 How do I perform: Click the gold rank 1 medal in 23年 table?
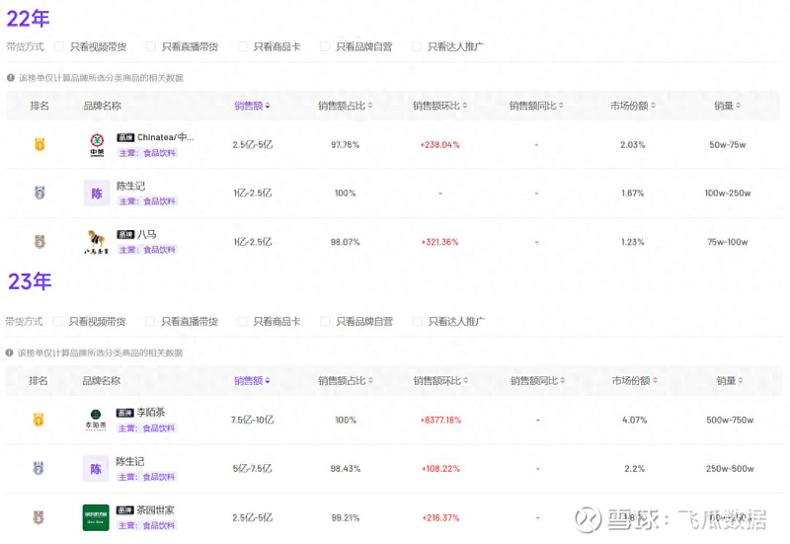[x=39, y=420]
